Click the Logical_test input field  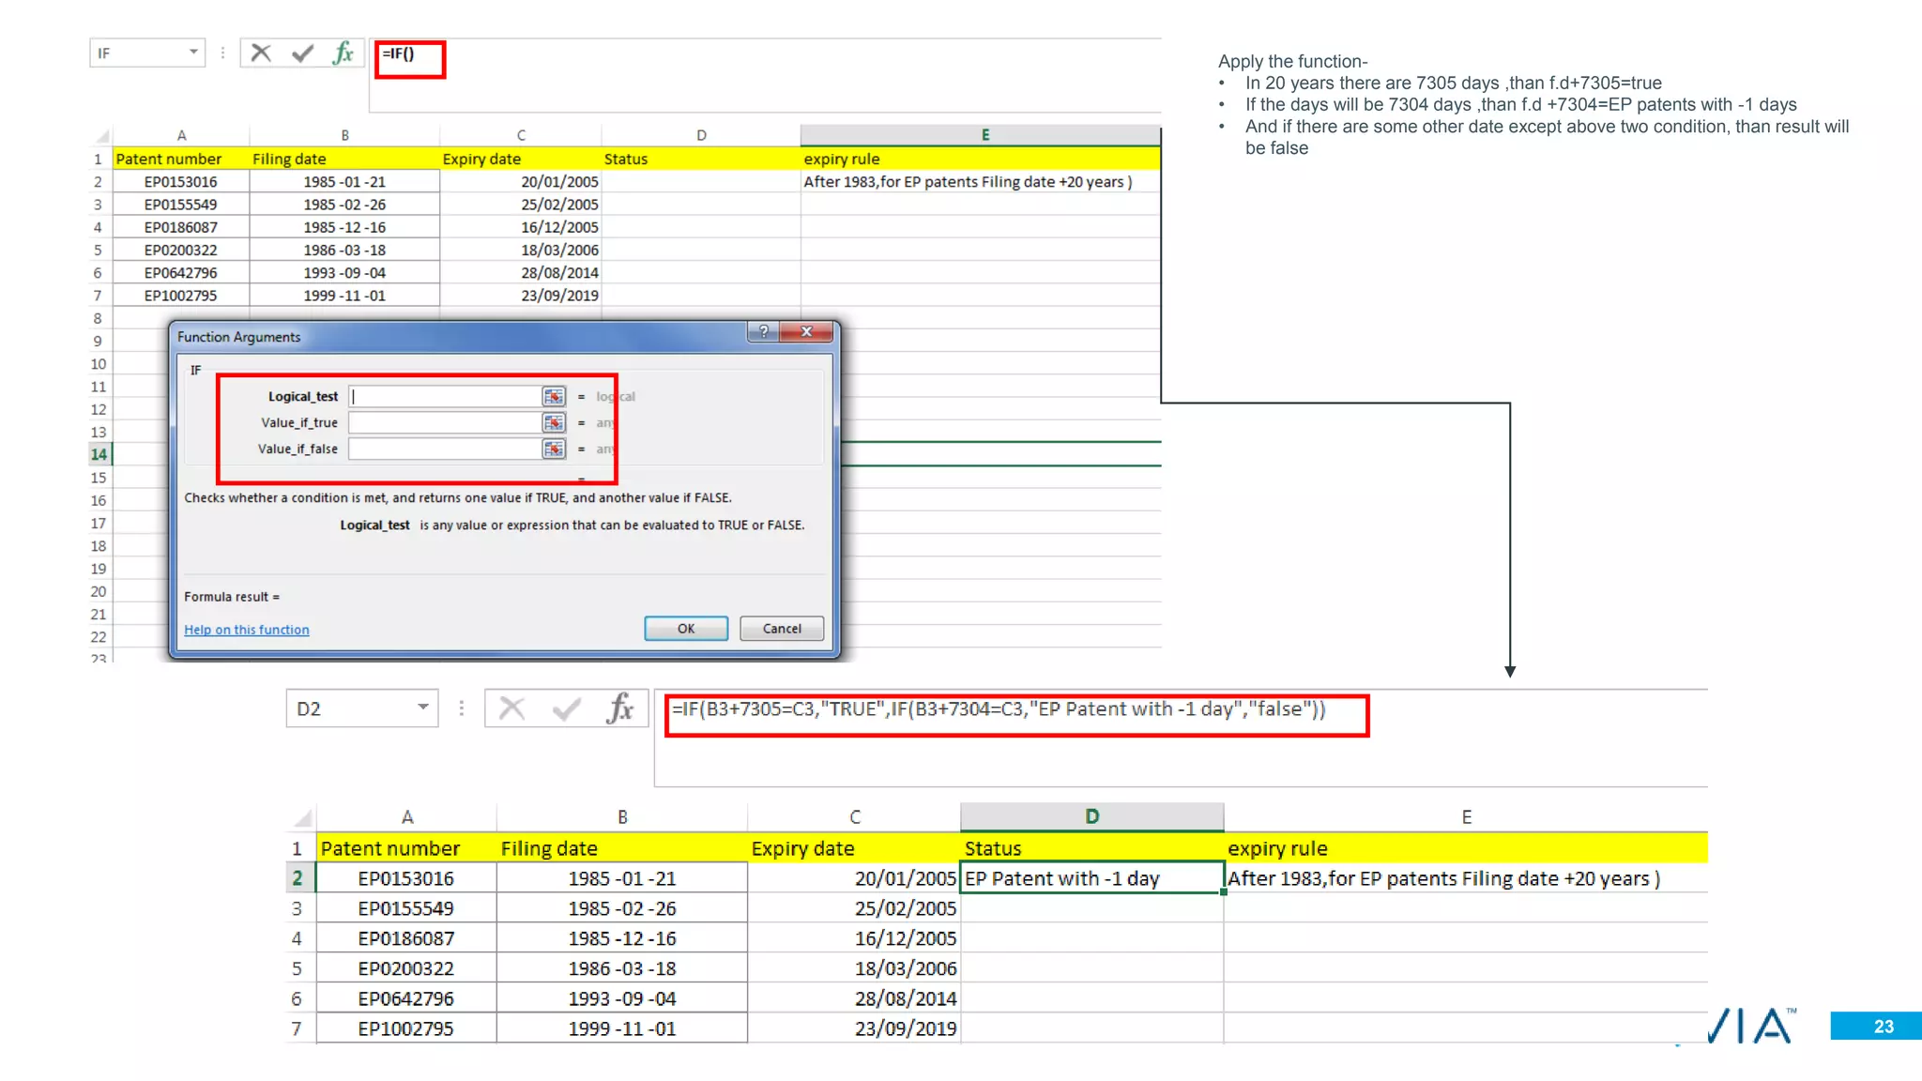coord(445,397)
